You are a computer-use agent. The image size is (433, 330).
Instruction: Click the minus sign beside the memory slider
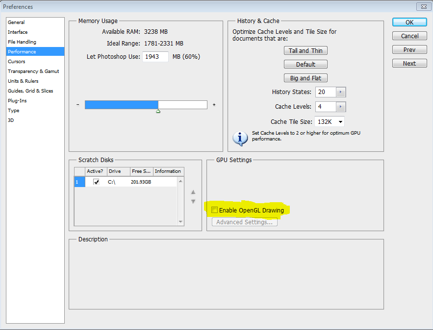(78, 104)
